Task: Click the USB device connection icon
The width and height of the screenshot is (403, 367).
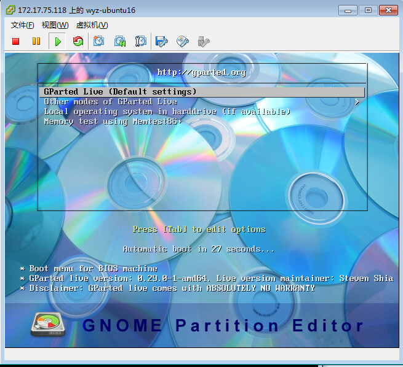Action: 204,41
